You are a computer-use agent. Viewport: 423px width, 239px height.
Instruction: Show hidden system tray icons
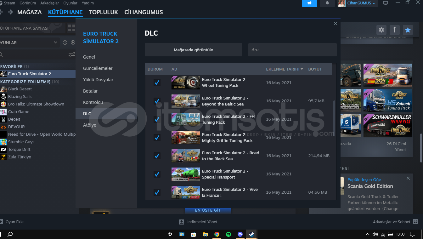click(x=367, y=234)
